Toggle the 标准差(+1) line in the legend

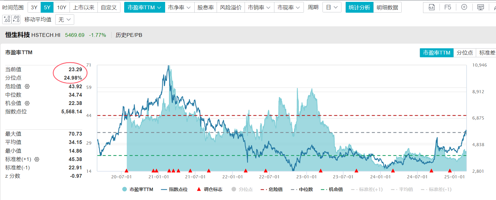[367, 189]
